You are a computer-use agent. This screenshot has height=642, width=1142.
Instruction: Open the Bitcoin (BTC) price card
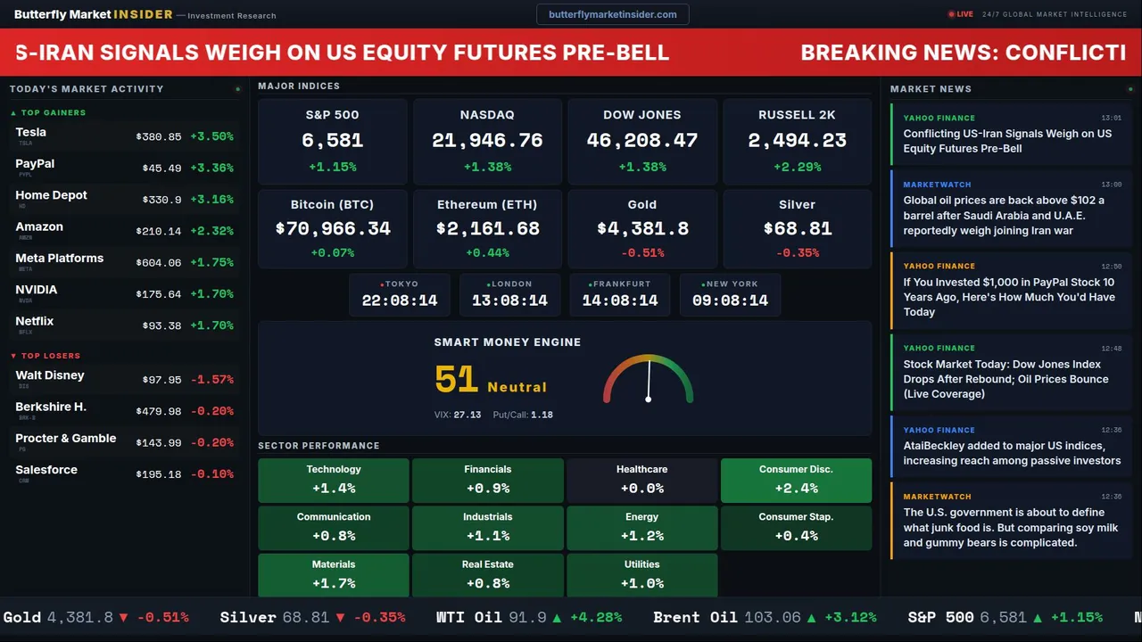click(333, 229)
